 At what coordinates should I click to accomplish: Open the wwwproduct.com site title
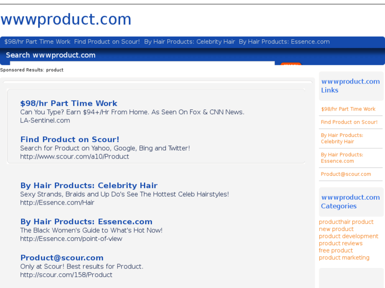pyautogui.click(x=66, y=20)
